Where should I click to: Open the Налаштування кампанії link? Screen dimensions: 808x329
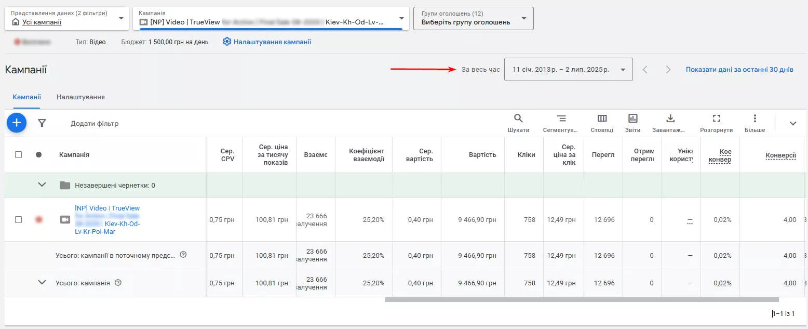(x=273, y=42)
